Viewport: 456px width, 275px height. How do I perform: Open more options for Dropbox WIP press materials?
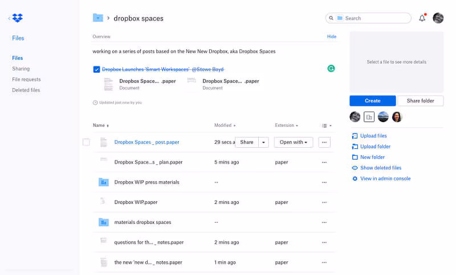point(324,182)
